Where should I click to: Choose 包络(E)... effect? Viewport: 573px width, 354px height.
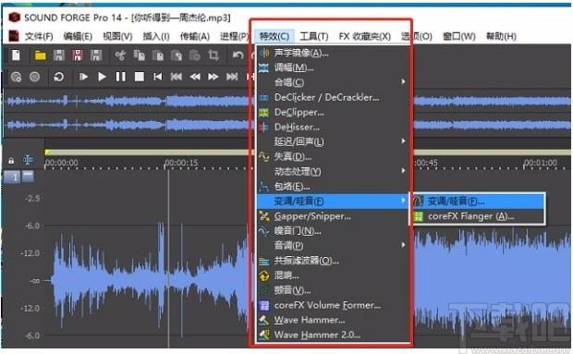333,187
